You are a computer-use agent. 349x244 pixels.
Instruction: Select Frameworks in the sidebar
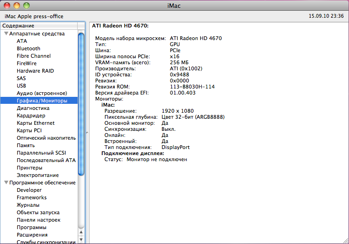[32, 197]
